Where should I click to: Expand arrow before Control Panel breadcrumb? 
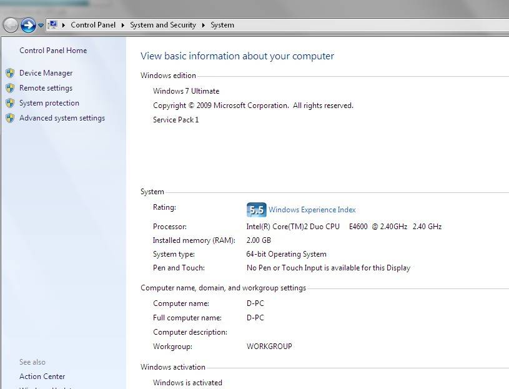[x=64, y=25]
